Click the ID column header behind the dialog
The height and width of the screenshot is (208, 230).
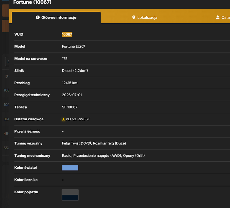(x=6, y=76)
